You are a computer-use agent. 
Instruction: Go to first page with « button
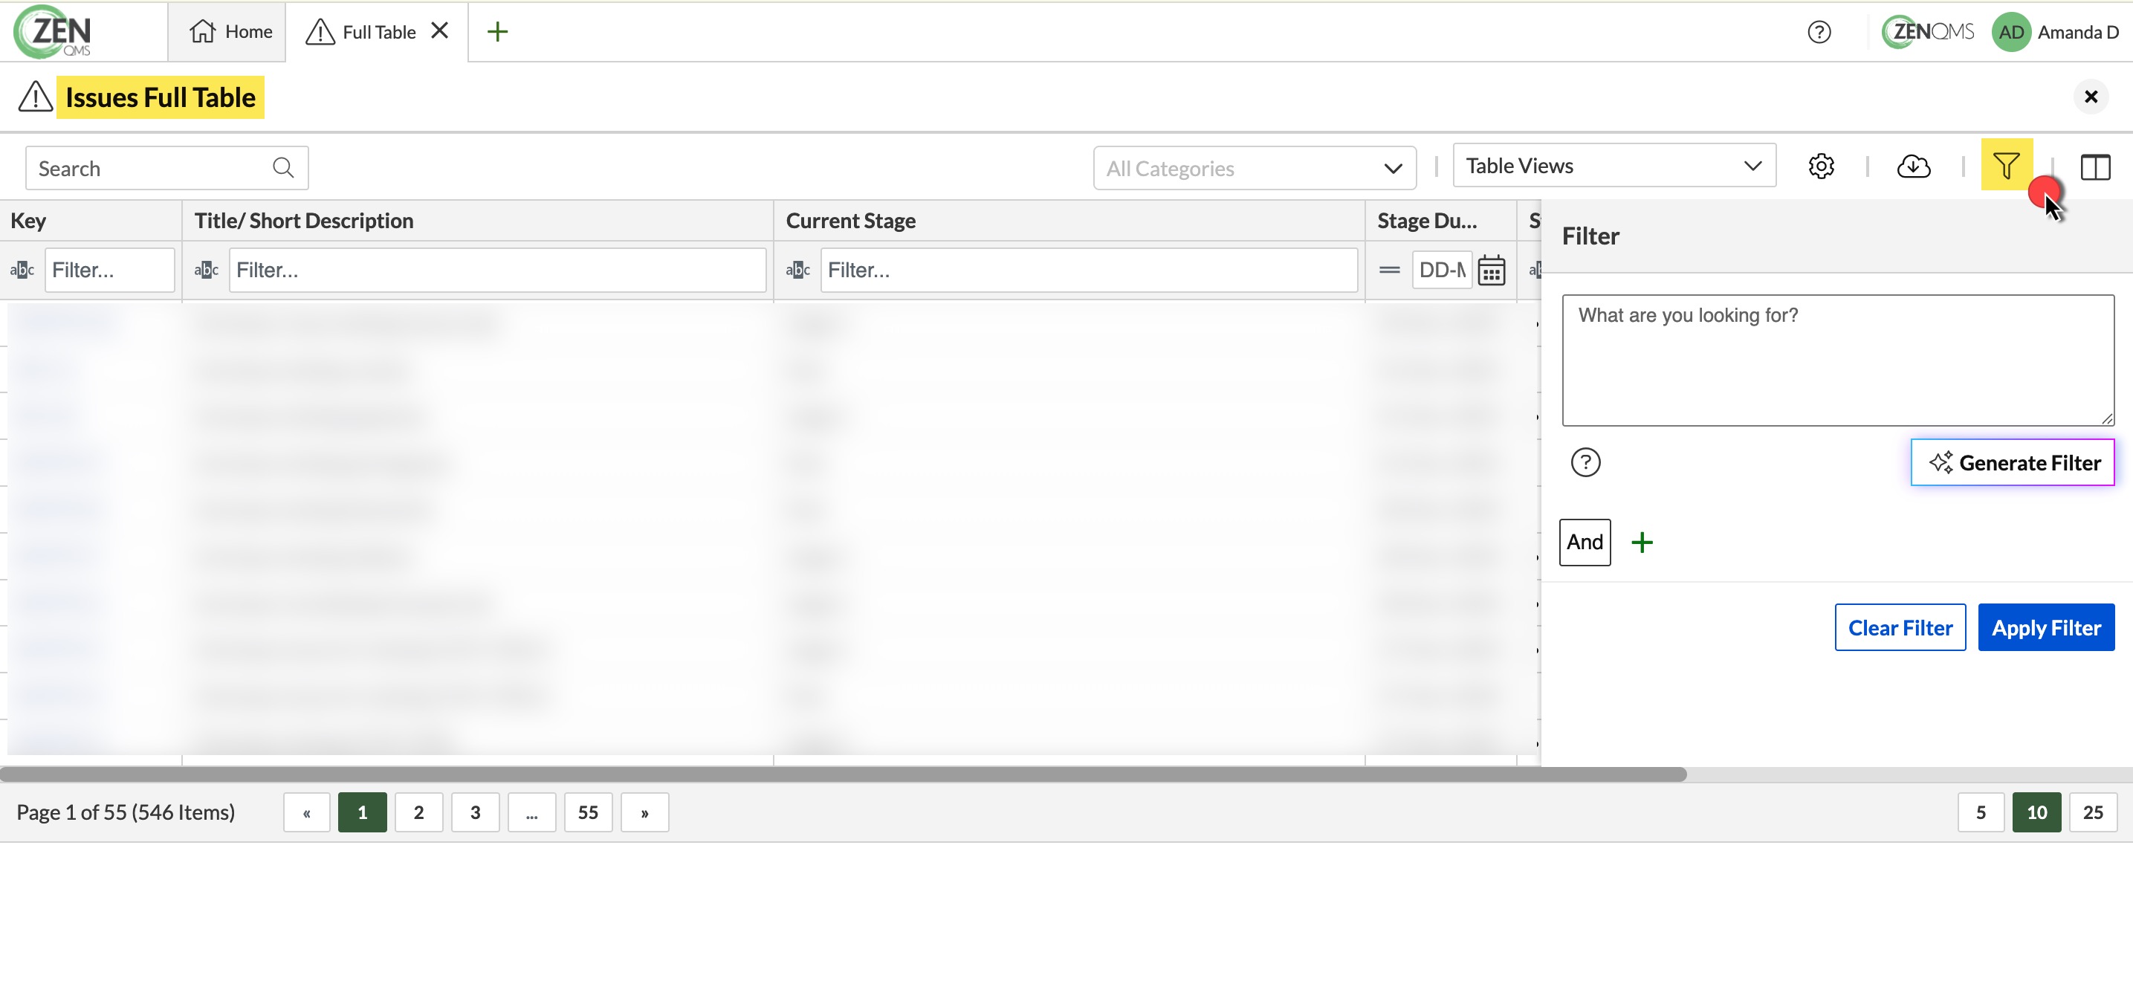(306, 812)
